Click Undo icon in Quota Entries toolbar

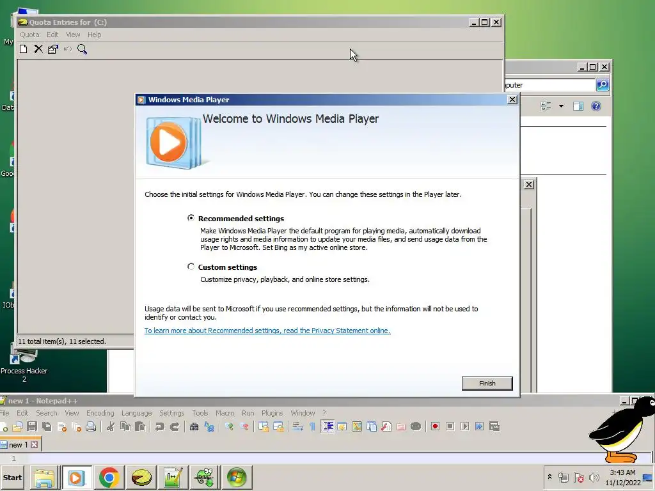tap(68, 49)
